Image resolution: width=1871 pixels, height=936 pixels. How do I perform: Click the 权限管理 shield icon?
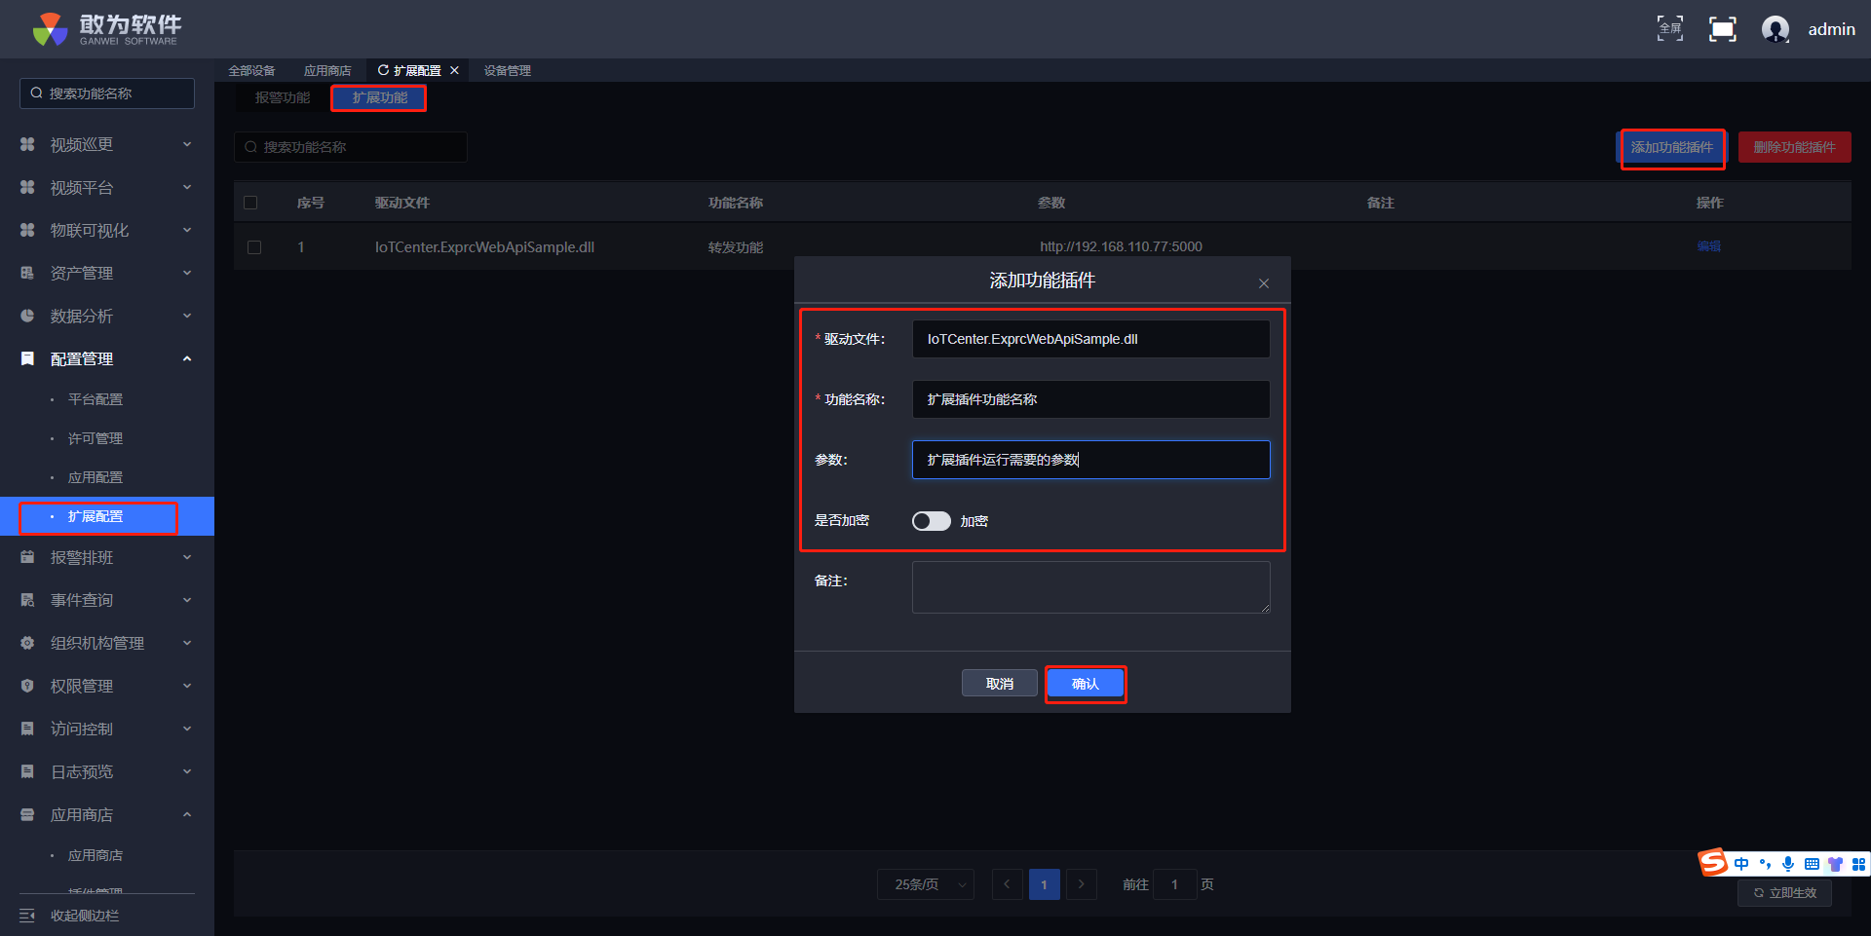[x=27, y=686]
